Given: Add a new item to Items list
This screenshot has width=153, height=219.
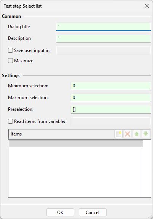Looking at the screenshot, I should (x=118, y=134).
